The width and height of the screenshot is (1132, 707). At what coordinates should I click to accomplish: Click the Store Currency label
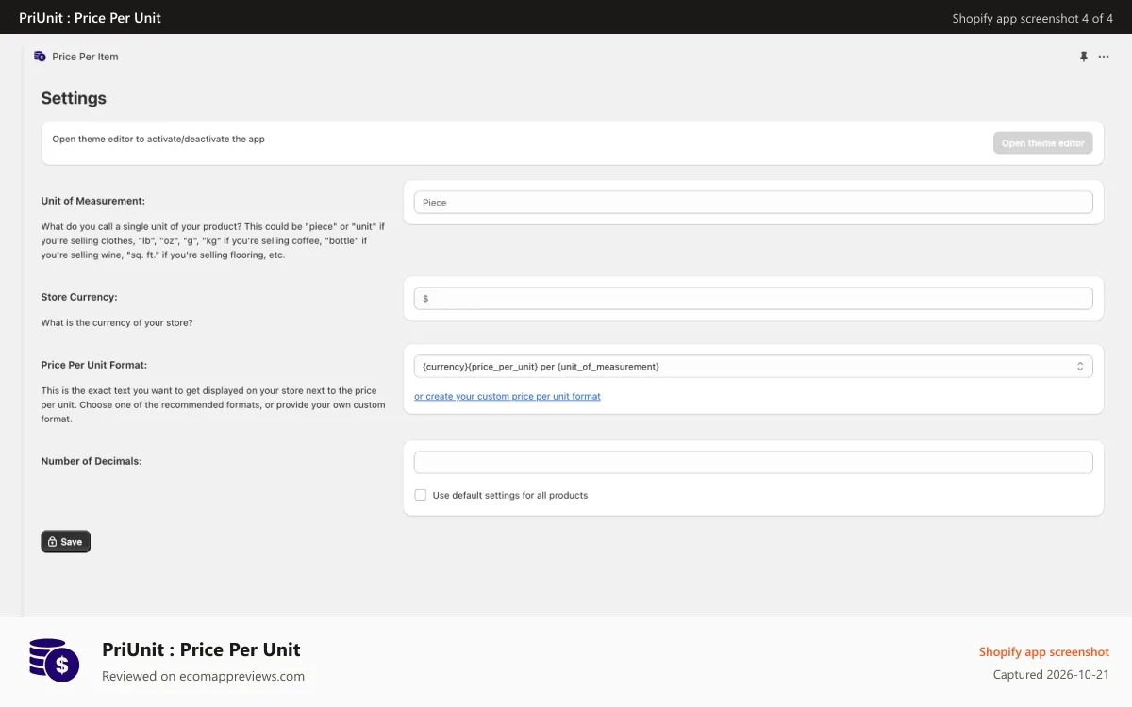[x=79, y=297]
